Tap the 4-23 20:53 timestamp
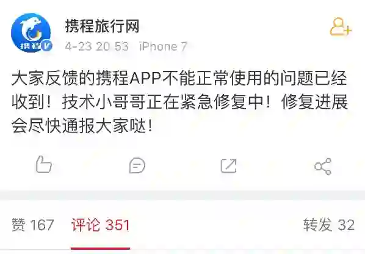Viewport: 365px width, 254px height. (97, 46)
